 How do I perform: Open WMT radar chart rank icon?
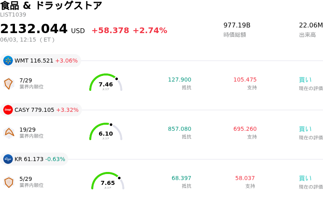click(x=9, y=84)
